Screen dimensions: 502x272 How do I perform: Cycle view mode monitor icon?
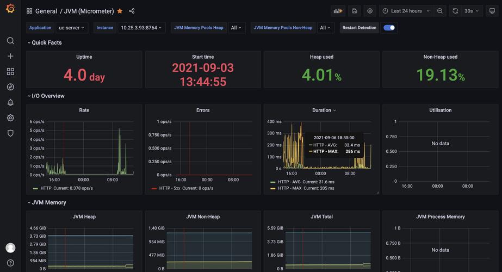(x=492, y=11)
